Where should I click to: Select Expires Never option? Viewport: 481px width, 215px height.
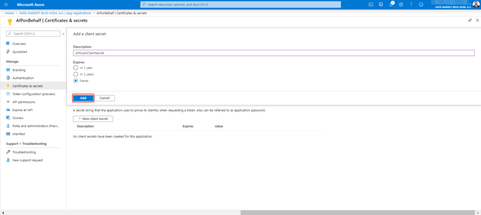tap(76, 81)
